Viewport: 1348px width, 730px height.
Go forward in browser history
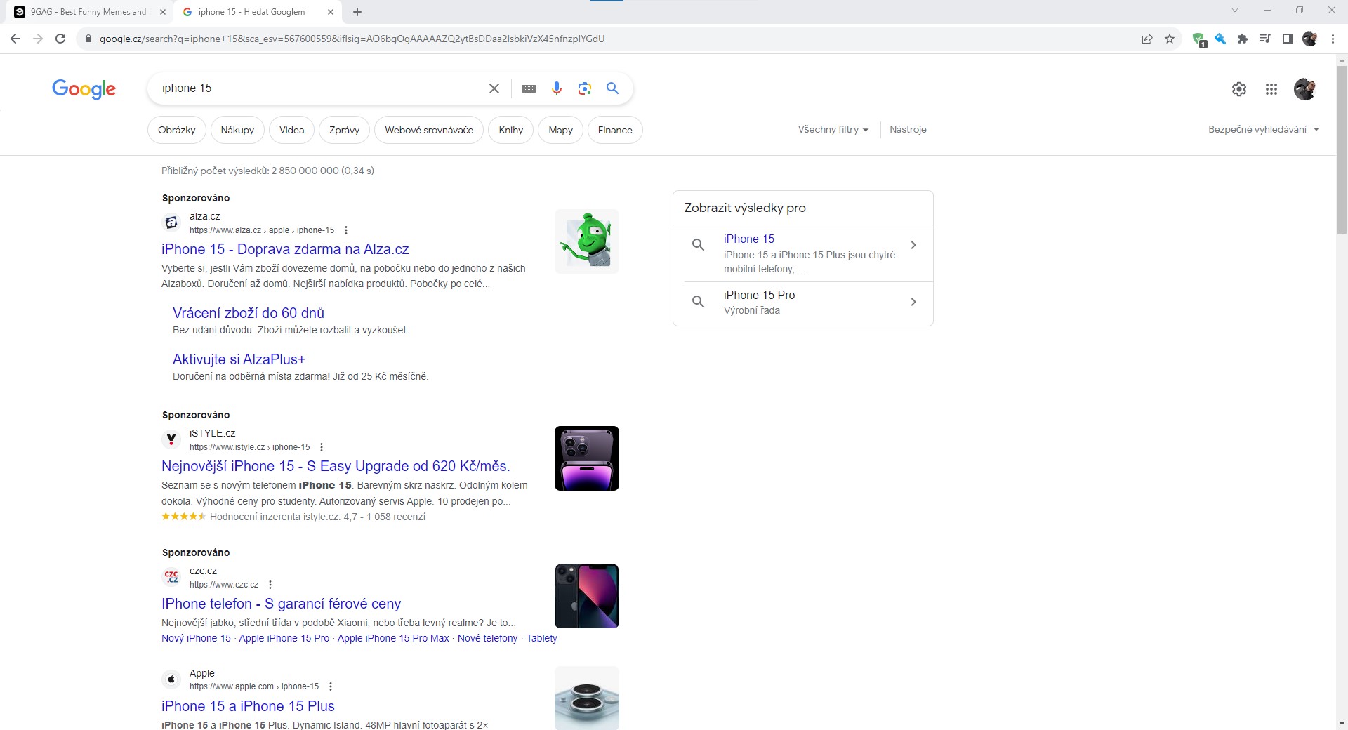(38, 39)
